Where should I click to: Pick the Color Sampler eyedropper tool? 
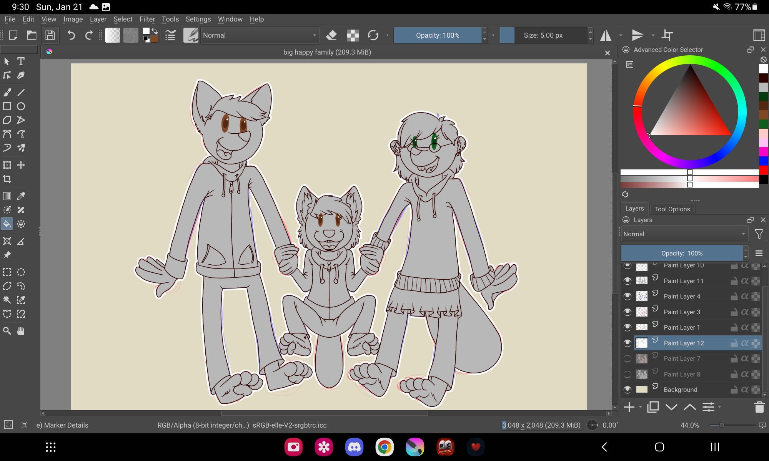pos(21,196)
